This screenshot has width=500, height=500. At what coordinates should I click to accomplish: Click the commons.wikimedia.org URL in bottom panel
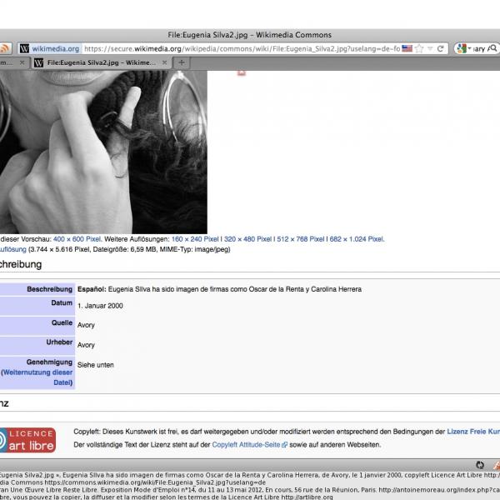[155, 482]
